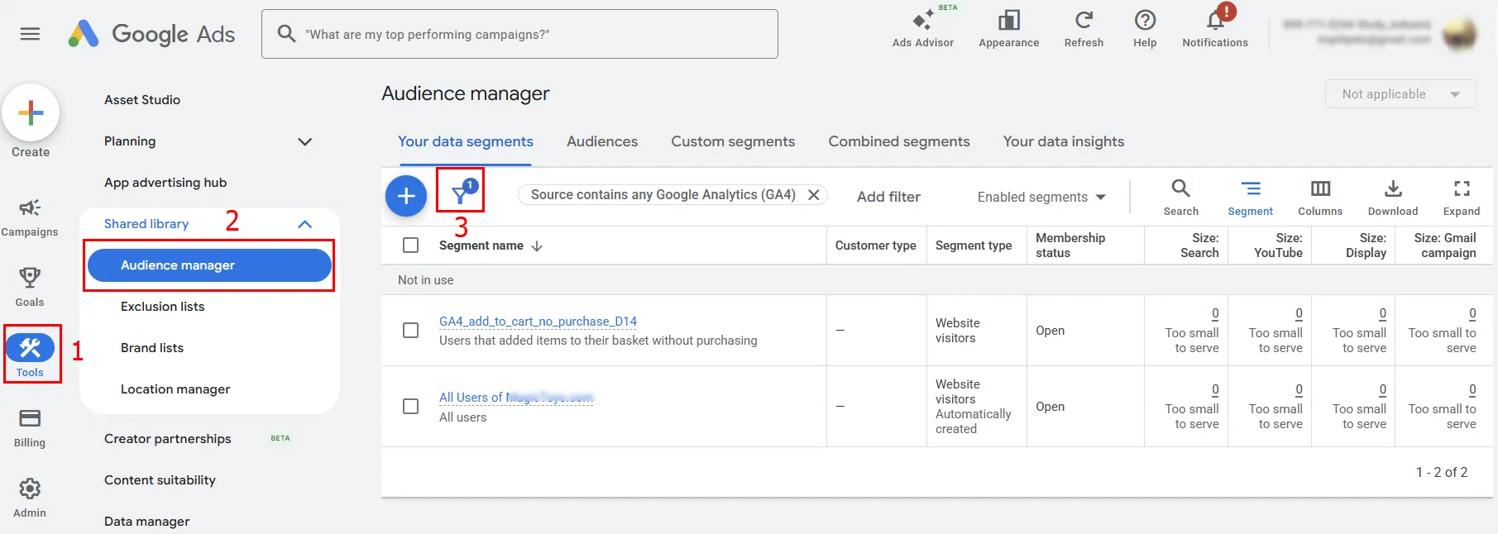Open Campaigns from the left sidebar
Image resolution: width=1498 pixels, height=534 pixels.
point(30,208)
